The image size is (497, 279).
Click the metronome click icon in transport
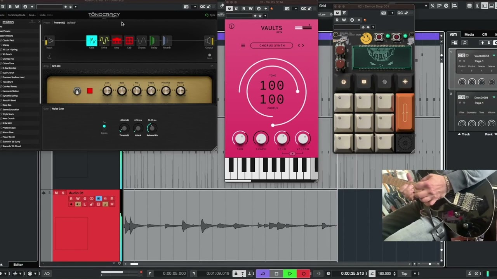[469, 274]
